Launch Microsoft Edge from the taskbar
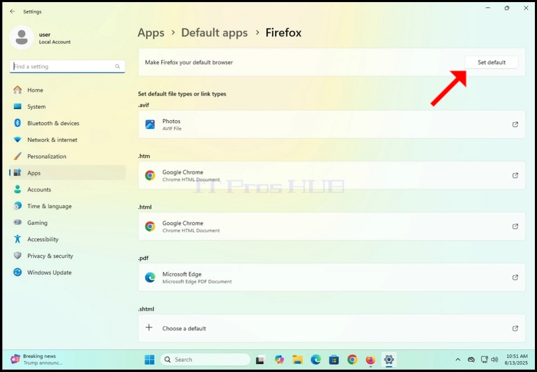Viewport: 537px width, 372px height. [x=316, y=359]
